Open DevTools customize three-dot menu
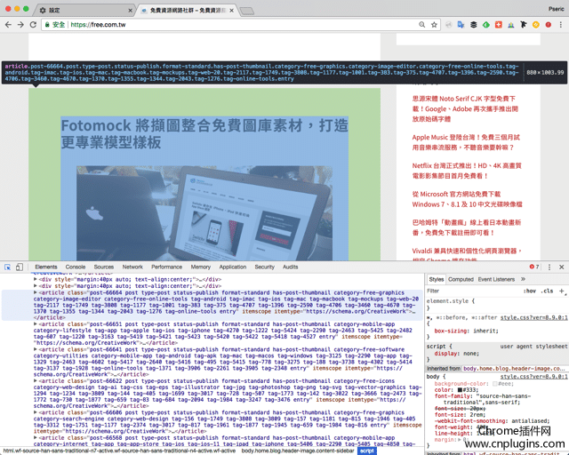The width and height of the screenshot is (569, 455). [x=549, y=267]
